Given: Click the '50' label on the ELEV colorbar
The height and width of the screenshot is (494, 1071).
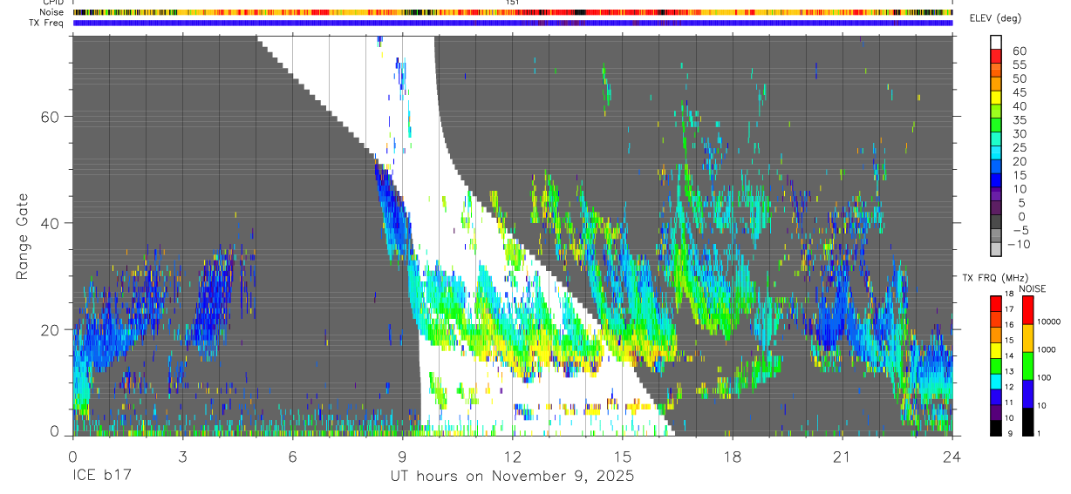Looking at the screenshot, I should point(1020,78).
